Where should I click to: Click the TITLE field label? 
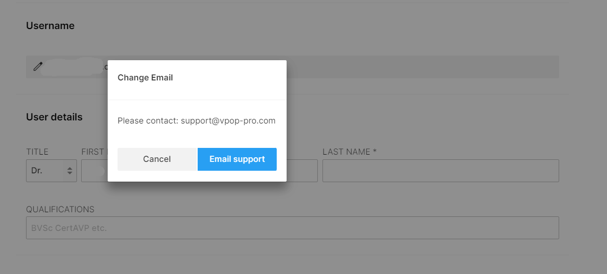tap(37, 152)
